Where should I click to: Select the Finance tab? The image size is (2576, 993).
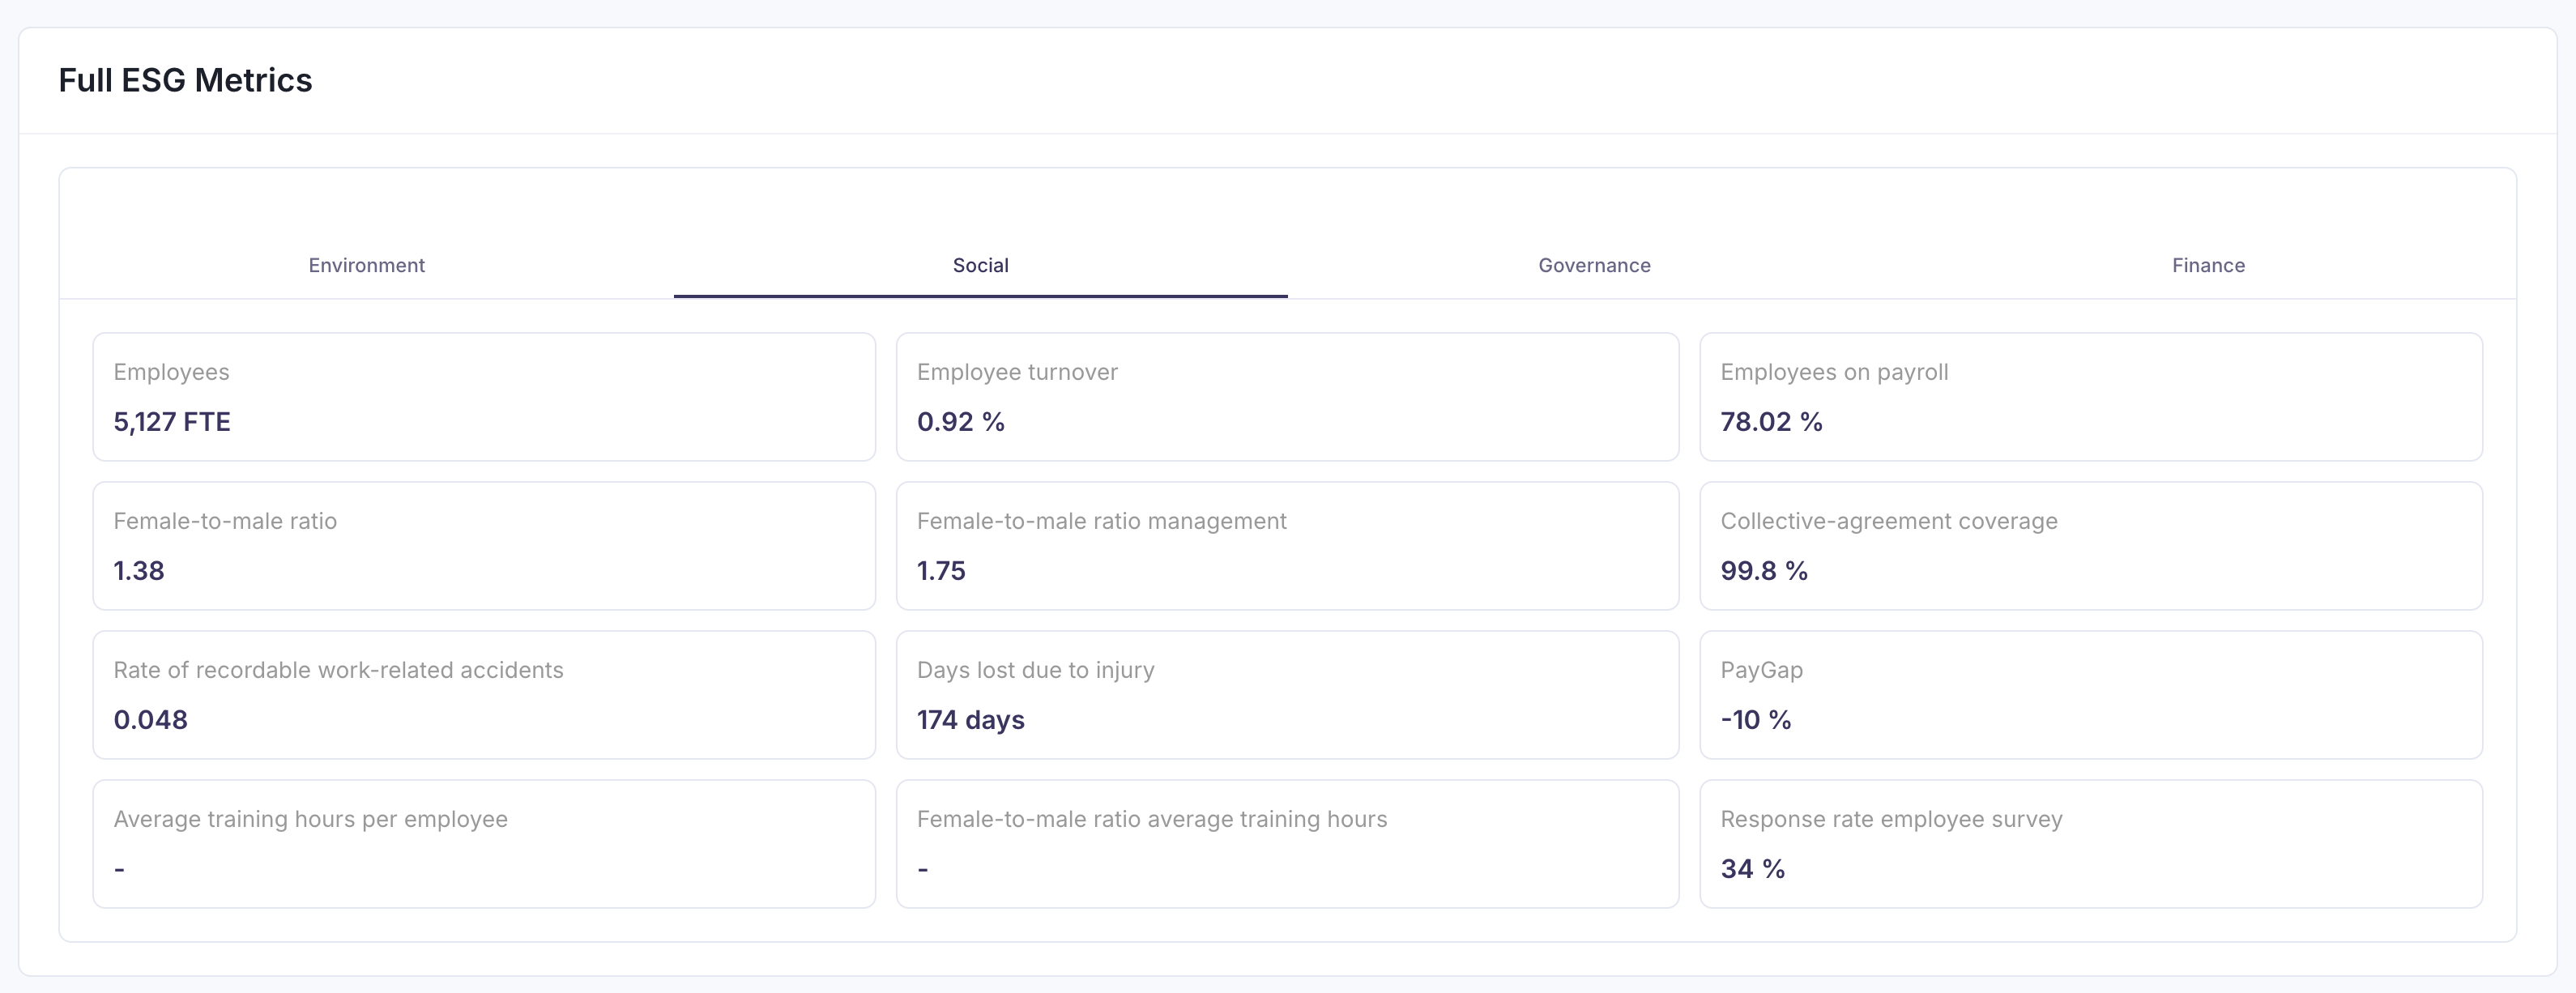click(x=2207, y=265)
